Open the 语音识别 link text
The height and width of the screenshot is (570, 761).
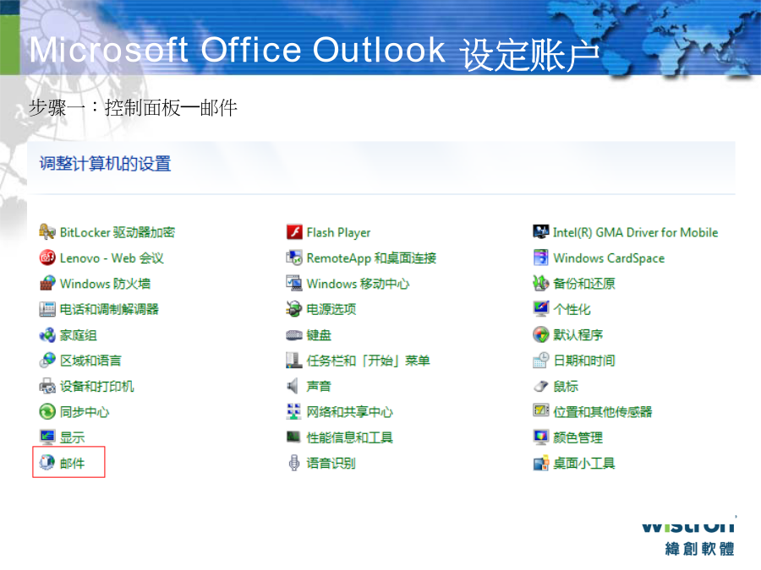tap(331, 464)
